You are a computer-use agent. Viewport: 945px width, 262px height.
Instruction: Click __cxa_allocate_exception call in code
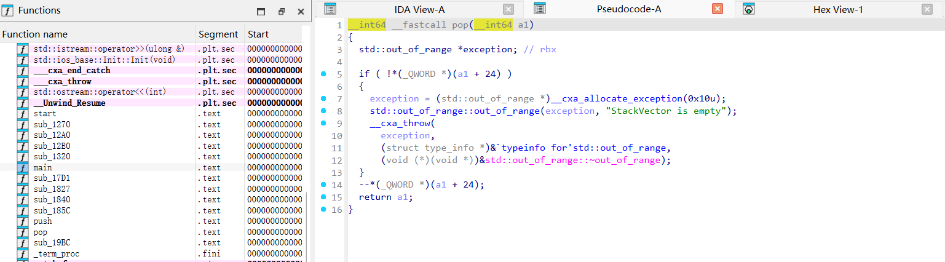click(x=617, y=98)
